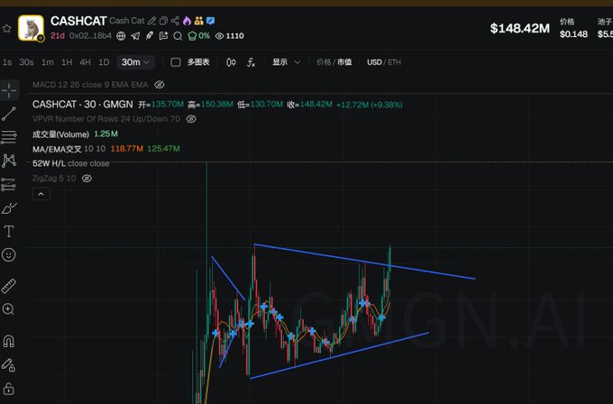The width and height of the screenshot is (613, 404).
Task: Open the token website globe icon
Action: click(121, 36)
